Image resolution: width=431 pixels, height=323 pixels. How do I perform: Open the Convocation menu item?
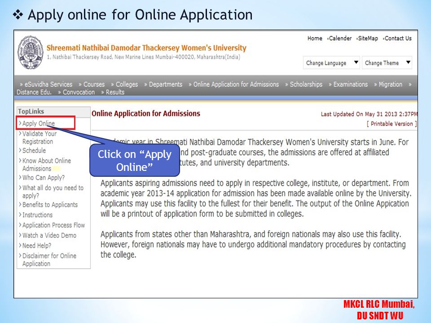coord(79,92)
